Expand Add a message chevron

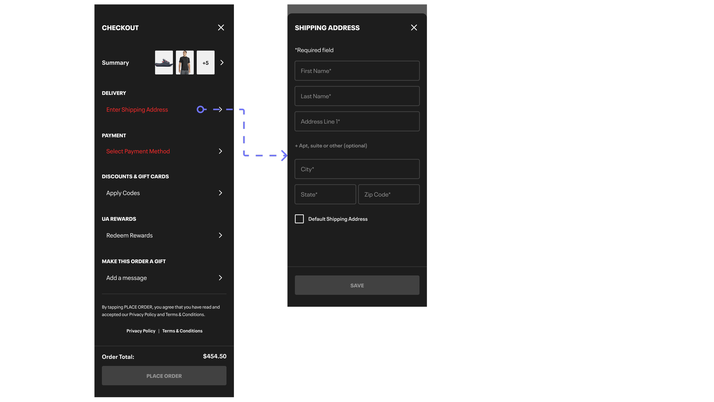[220, 278]
